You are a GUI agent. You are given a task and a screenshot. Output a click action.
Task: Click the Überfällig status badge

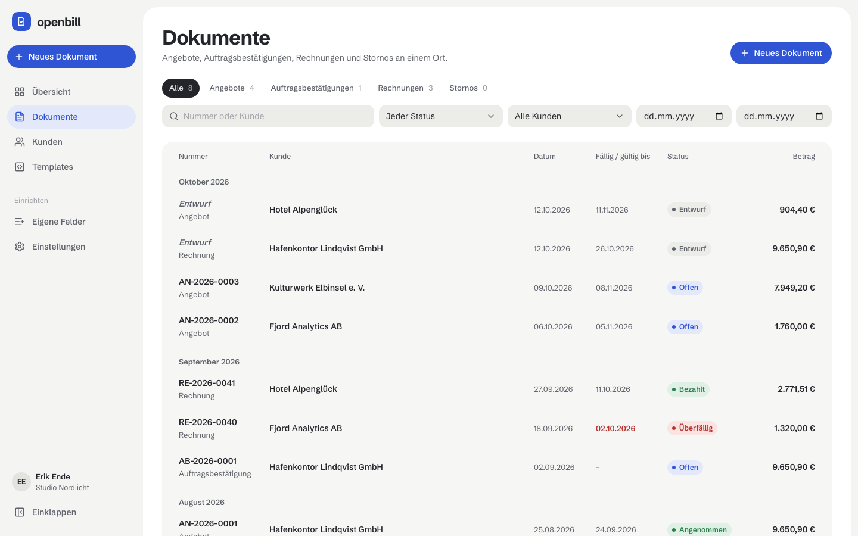pos(692,428)
